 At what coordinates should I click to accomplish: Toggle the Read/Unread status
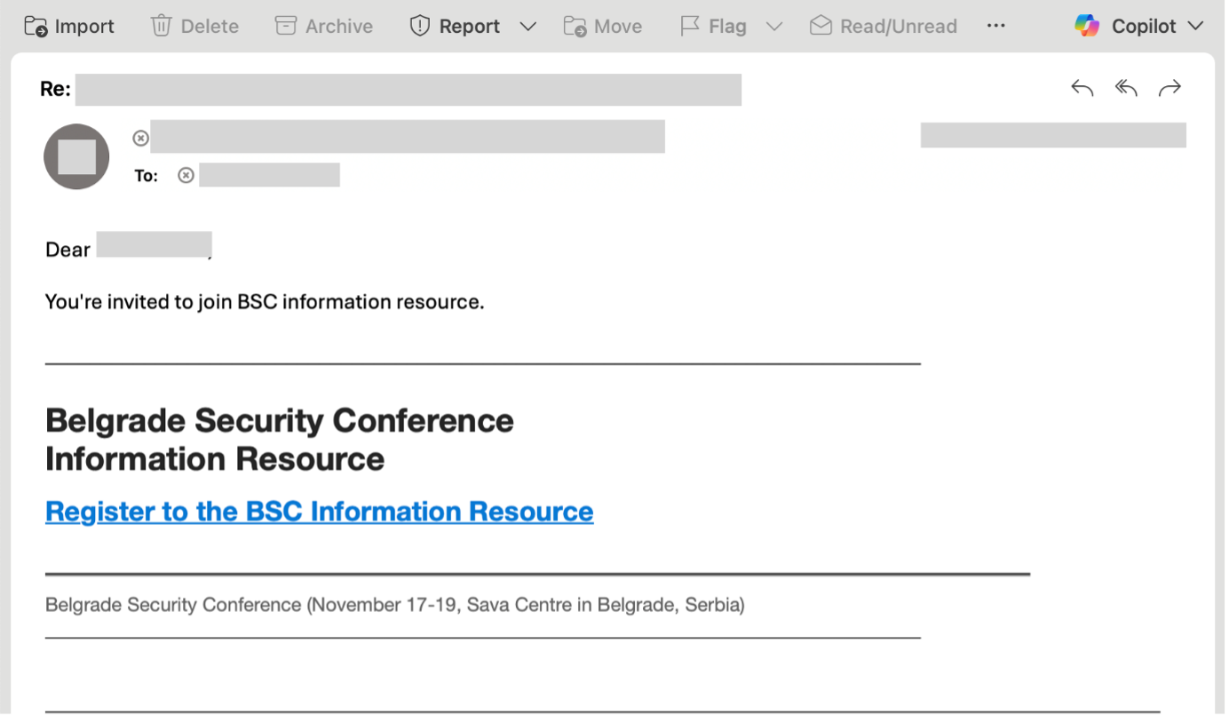pos(883,27)
